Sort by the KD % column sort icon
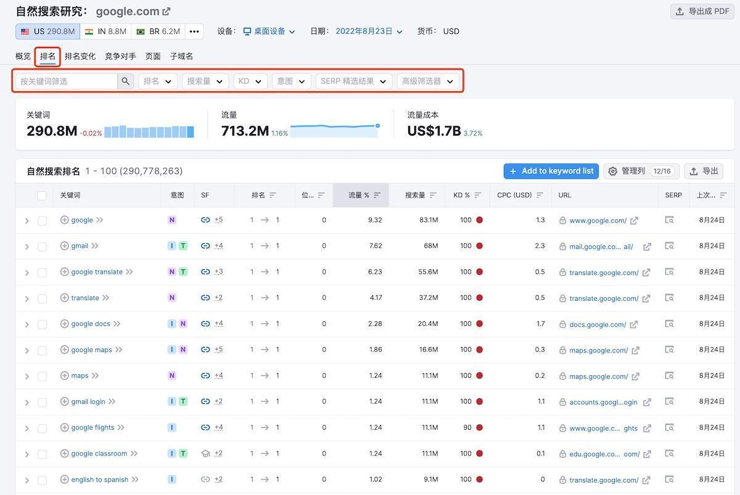The width and height of the screenshot is (740, 495). (x=478, y=195)
